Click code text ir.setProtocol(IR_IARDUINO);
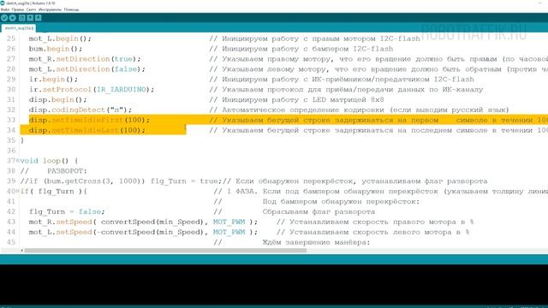 pos(92,89)
